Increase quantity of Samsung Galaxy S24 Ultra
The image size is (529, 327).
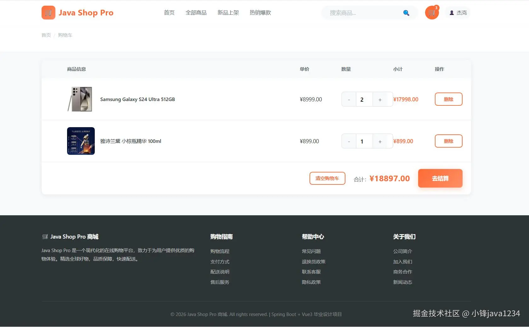pyautogui.click(x=380, y=99)
